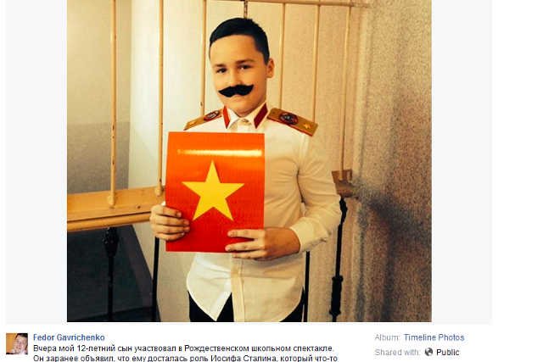Click the boy's fake black mustache
The height and width of the screenshot is (362, 543).
[236, 91]
